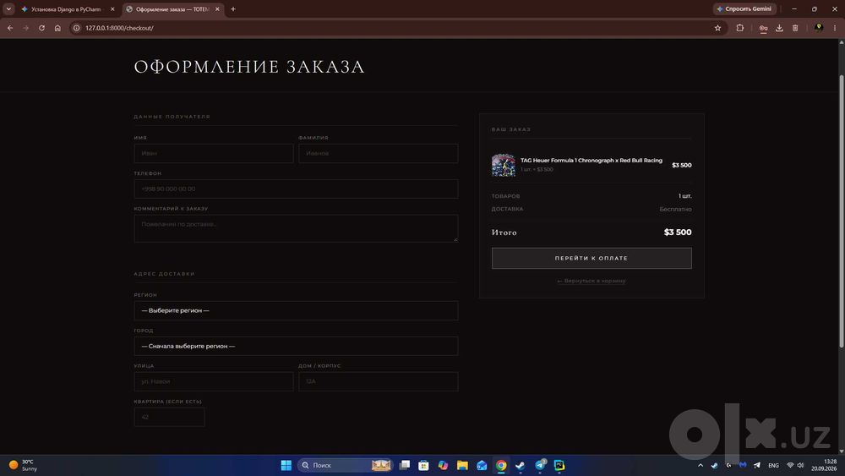This screenshot has height=476, width=845.
Task: Click the Malwarebytes icon in system tray
Action: point(743,465)
